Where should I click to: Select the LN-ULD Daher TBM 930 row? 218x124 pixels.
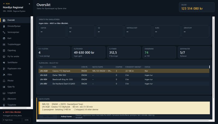pyautogui.click(x=124, y=75)
